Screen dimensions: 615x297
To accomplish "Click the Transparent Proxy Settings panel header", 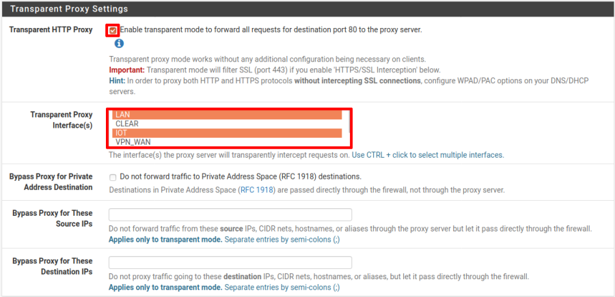I will (x=68, y=10).
